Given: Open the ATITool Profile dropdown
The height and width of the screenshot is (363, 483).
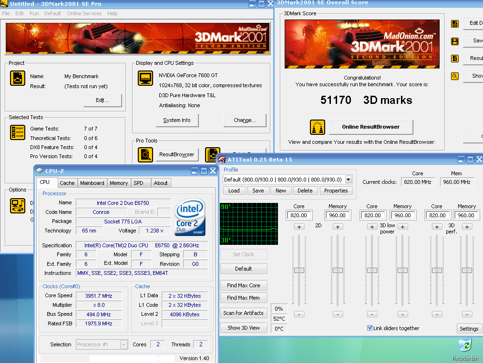Looking at the screenshot, I should click(x=349, y=179).
